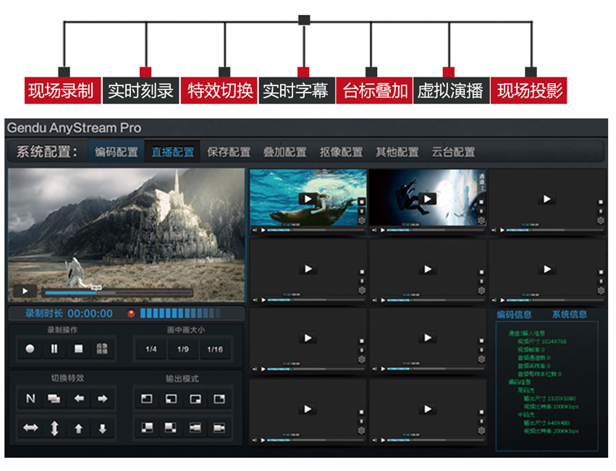Play the main castle preview video
This screenshot has height=471, width=616.
coord(25,291)
